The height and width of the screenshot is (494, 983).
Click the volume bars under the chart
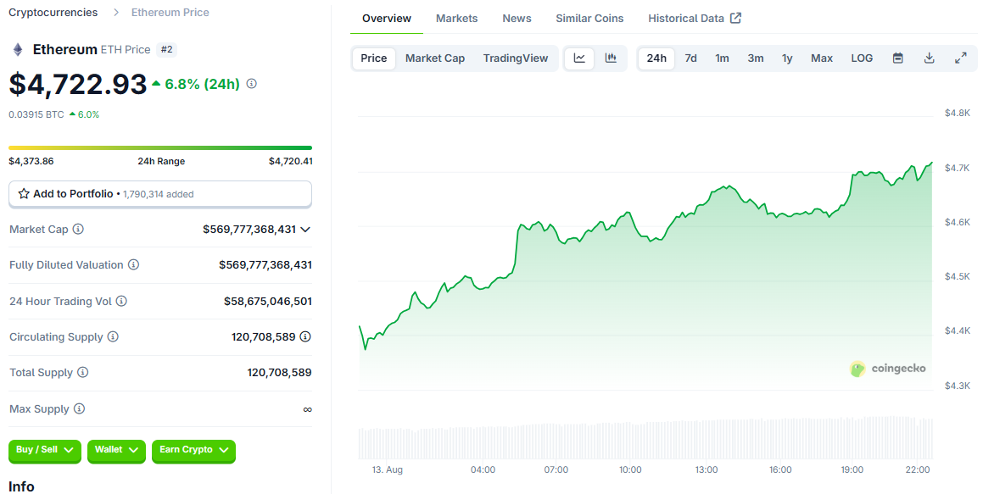(x=645, y=437)
